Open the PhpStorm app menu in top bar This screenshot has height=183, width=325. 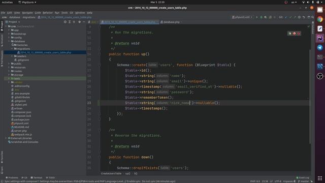pos(27,2)
